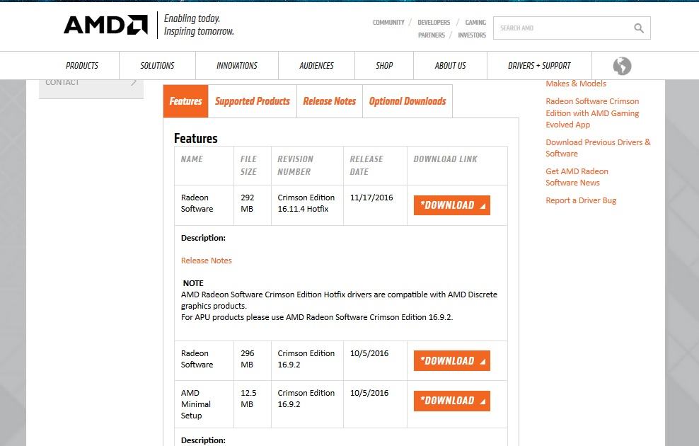Click the AMD logo
Image resolution: width=699 pixels, height=446 pixels.
click(x=105, y=25)
